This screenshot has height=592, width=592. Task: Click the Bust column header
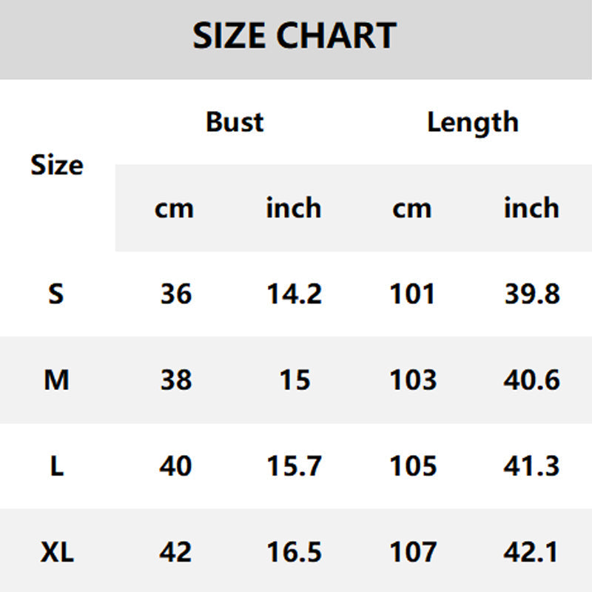(235, 122)
